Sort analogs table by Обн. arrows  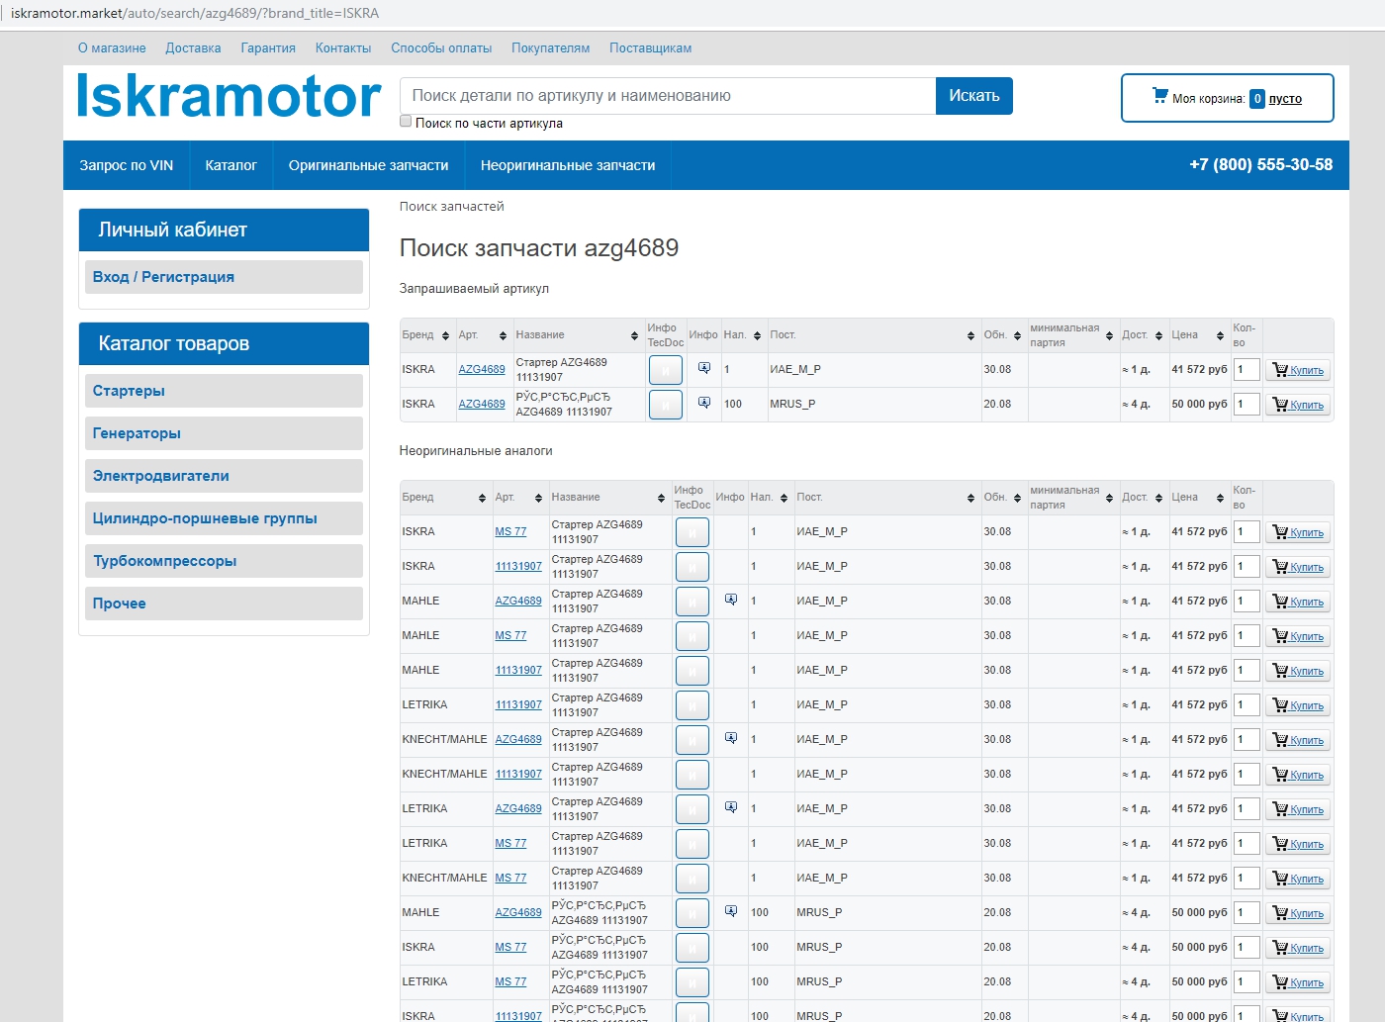(1017, 499)
